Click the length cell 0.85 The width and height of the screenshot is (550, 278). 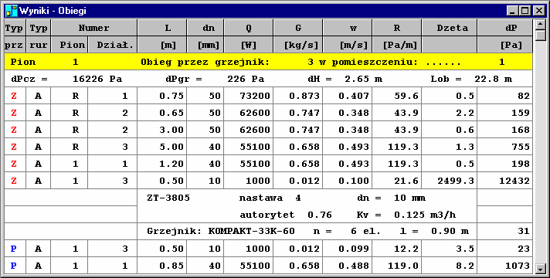(161, 266)
